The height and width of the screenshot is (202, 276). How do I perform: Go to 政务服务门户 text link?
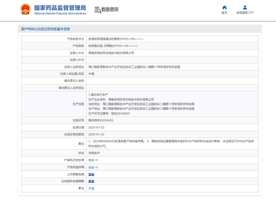[x=245, y=13]
